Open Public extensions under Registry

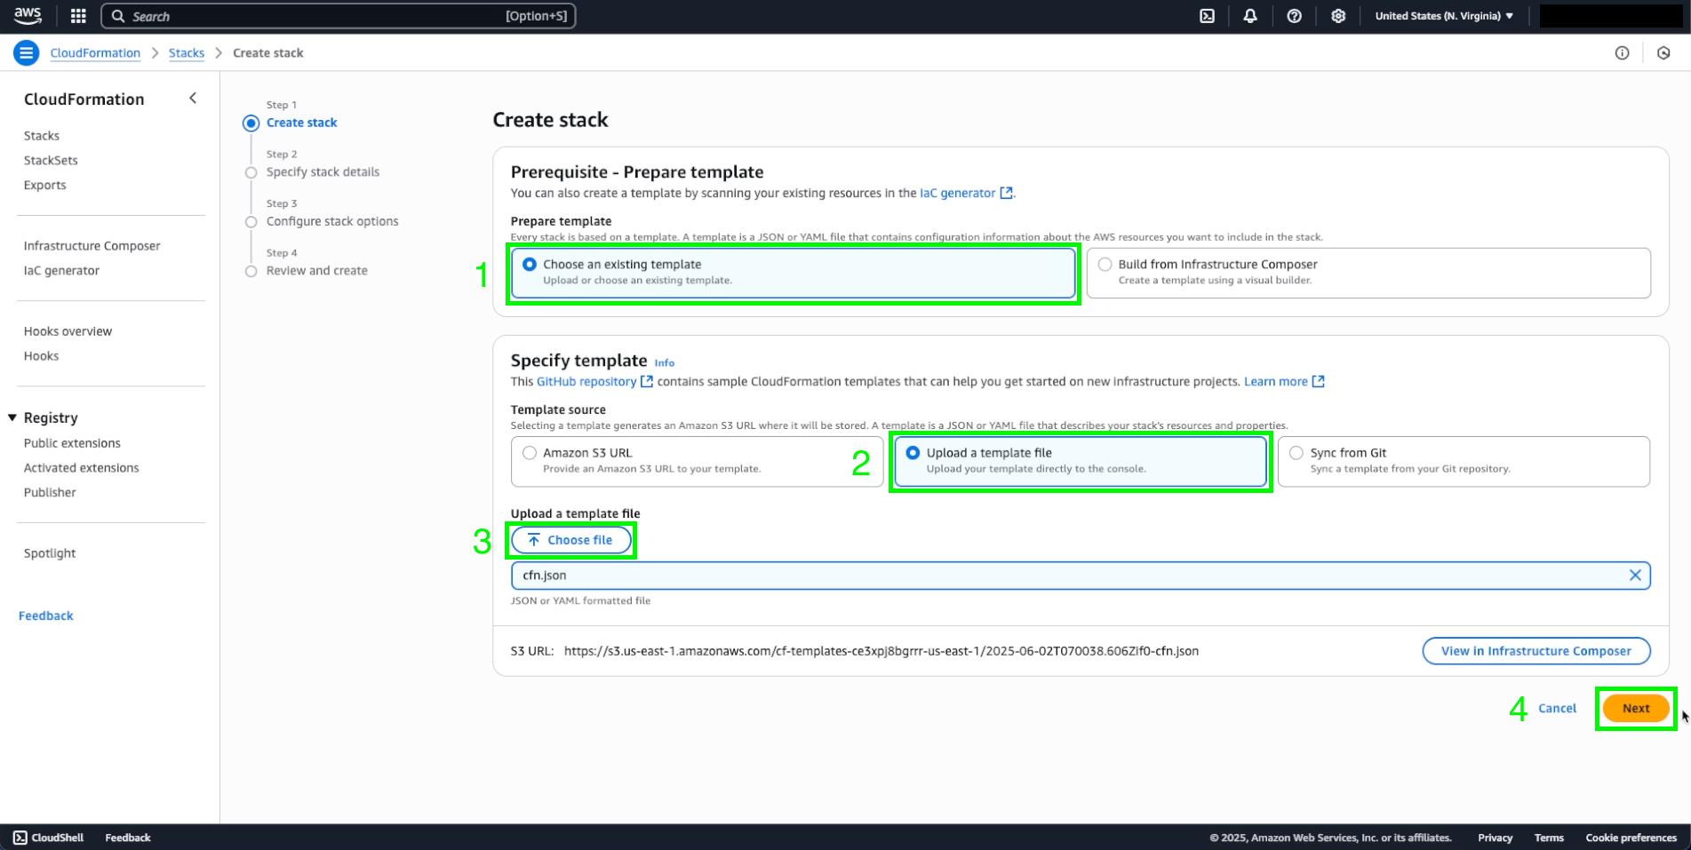pos(72,443)
